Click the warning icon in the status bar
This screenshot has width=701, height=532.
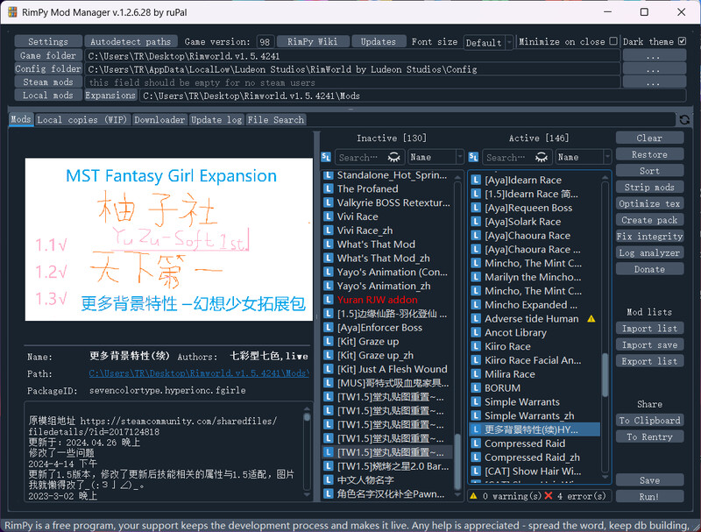pos(473,496)
